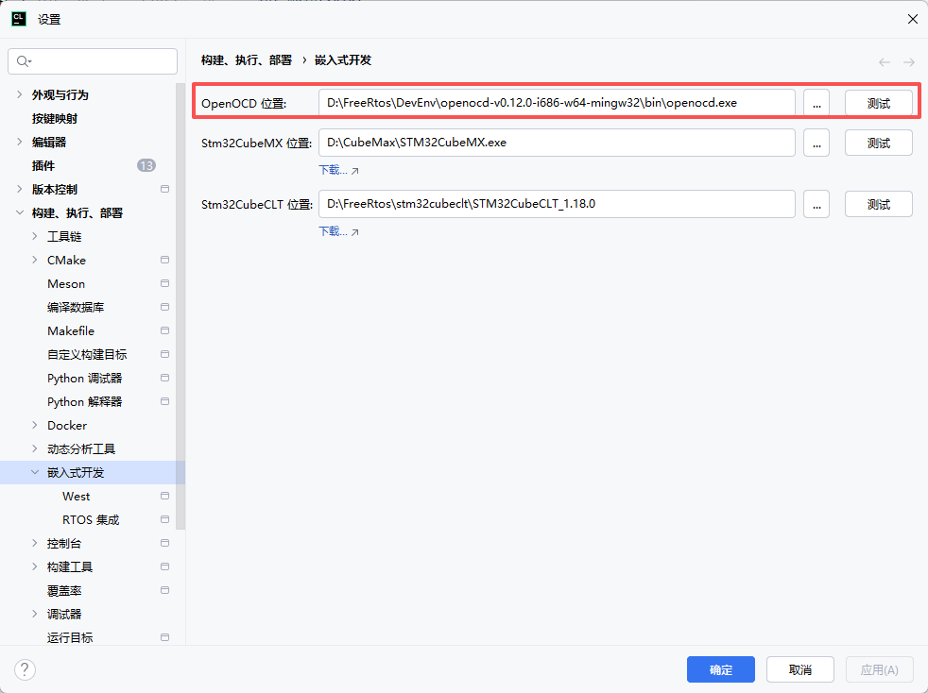Browse for Stm32CubeCLT location with ... button
The width and height of the screenshot is (928, 693).
816,204
